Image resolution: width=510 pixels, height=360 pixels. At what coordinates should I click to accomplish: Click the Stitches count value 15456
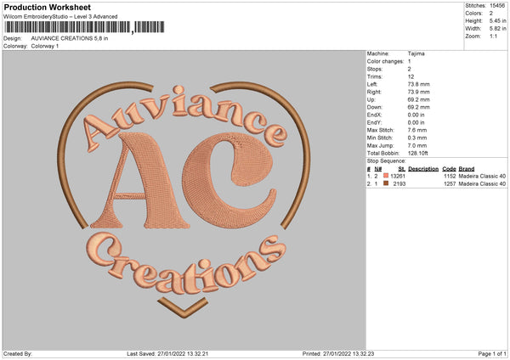tap(497, 6)
